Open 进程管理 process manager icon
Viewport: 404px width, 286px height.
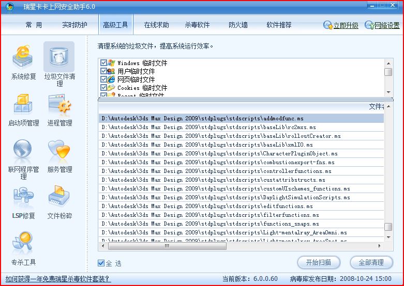[59, 104]
